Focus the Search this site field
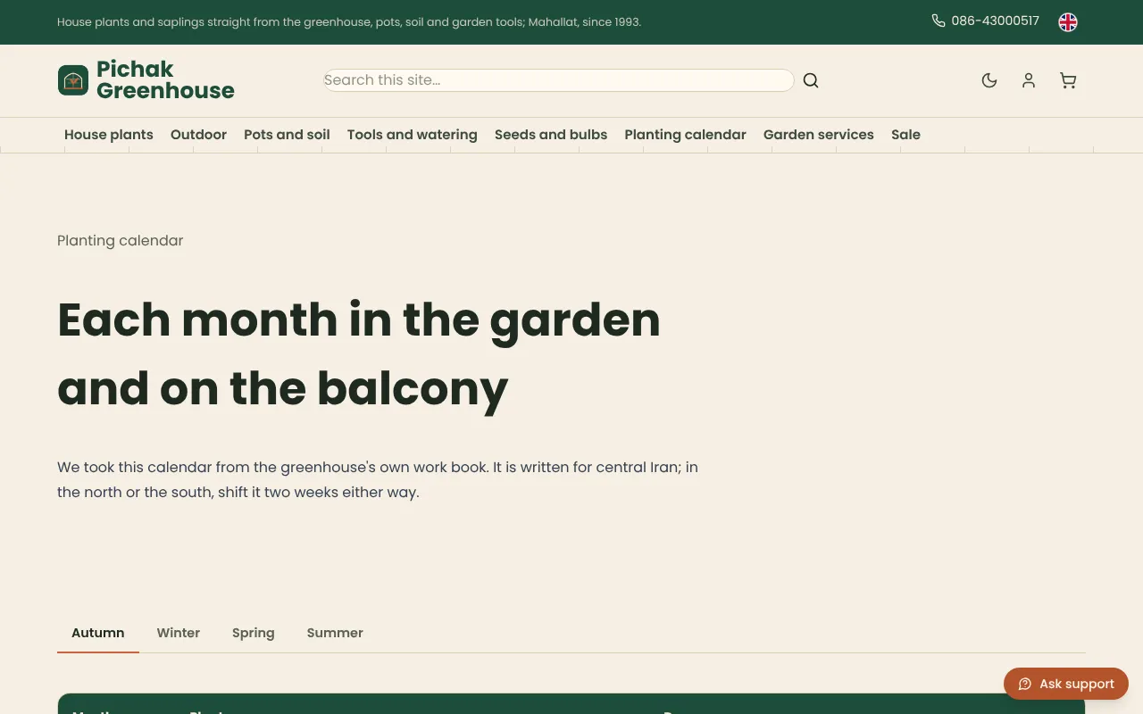 [559, 80]
